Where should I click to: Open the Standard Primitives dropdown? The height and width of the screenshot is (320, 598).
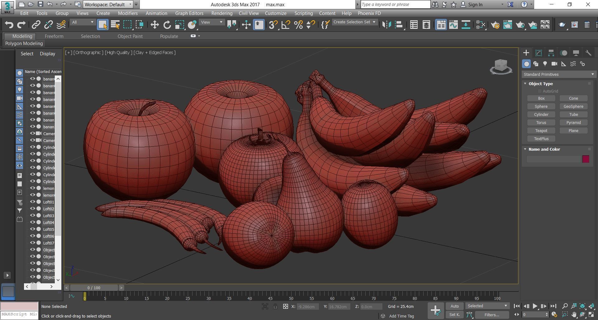click(x=559, y=74)
